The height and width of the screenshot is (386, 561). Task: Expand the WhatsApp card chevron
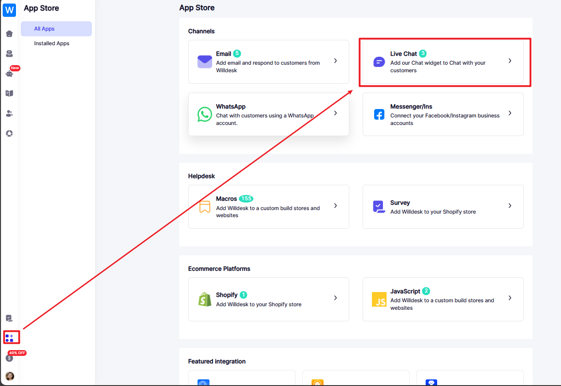(x=336, y=113)
